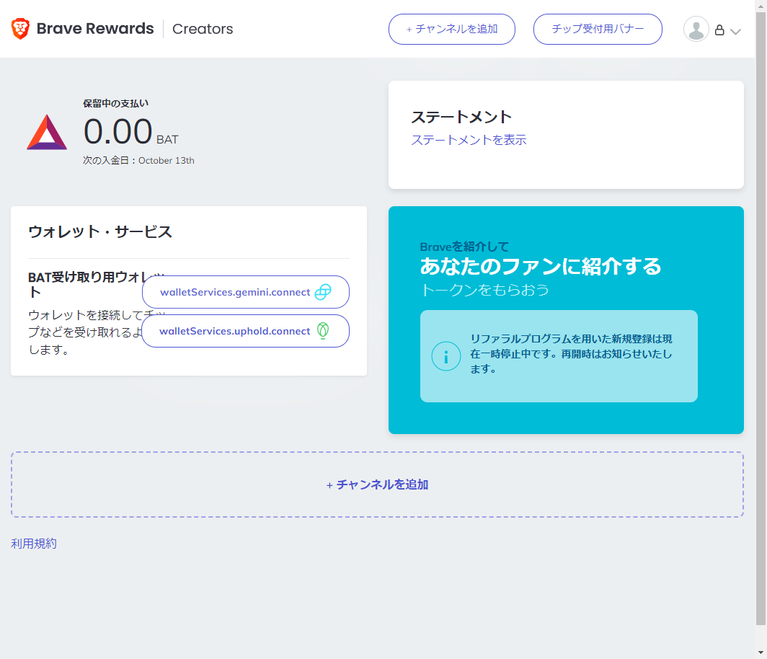Select walletServices.gemini.connect text label
Image resolution: width=767 pixels, height=659 pixels.
coord(235,292)
